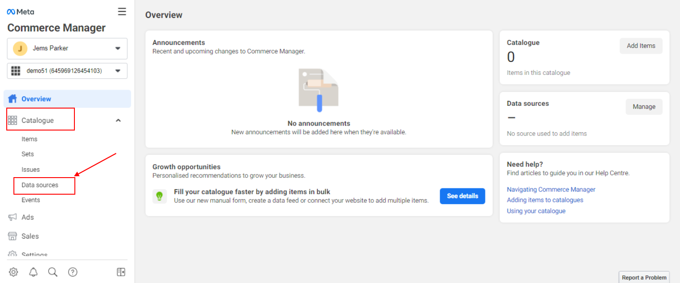
Task: Click 'Fill your catalogue faster' headline
Action: click(252, 192)
